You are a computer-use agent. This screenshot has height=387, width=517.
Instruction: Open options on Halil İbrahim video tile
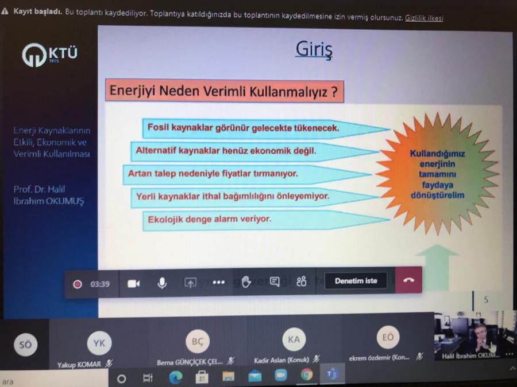point(509,355)
